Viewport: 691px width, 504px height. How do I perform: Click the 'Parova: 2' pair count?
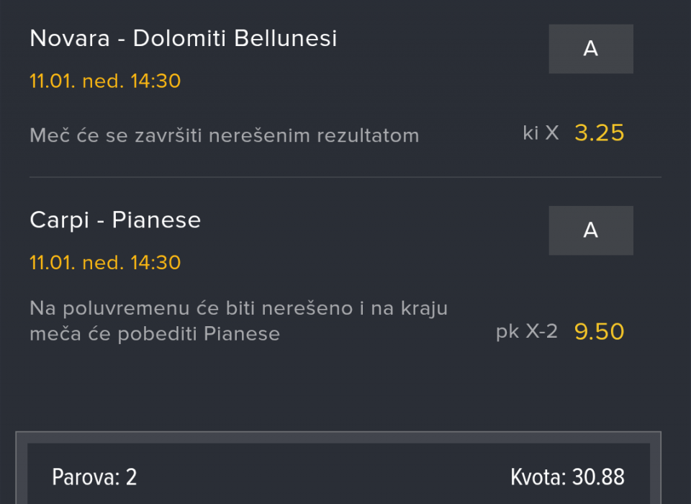pyautogui.click(x=94, y=477)
